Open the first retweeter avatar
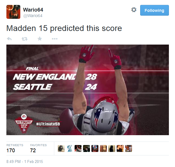175x167 pixels. click(61, 148)
